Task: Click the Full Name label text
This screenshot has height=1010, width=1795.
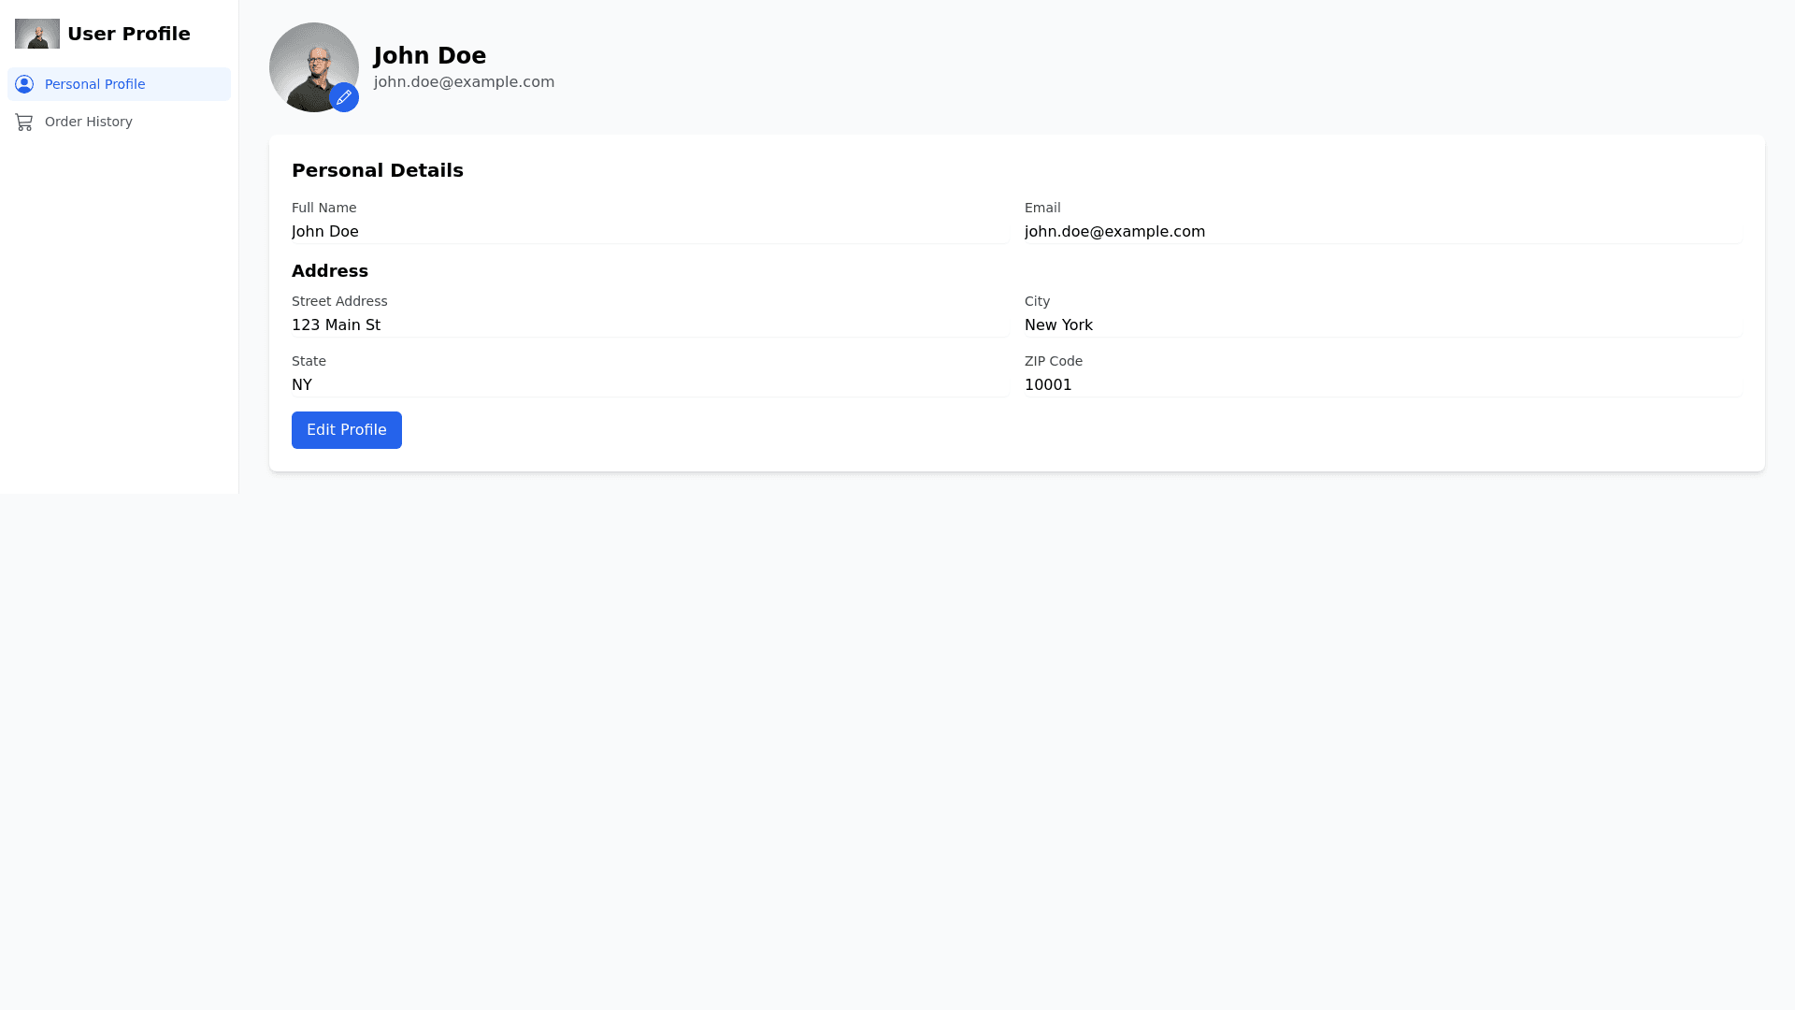Action: (x=323, y=208)
